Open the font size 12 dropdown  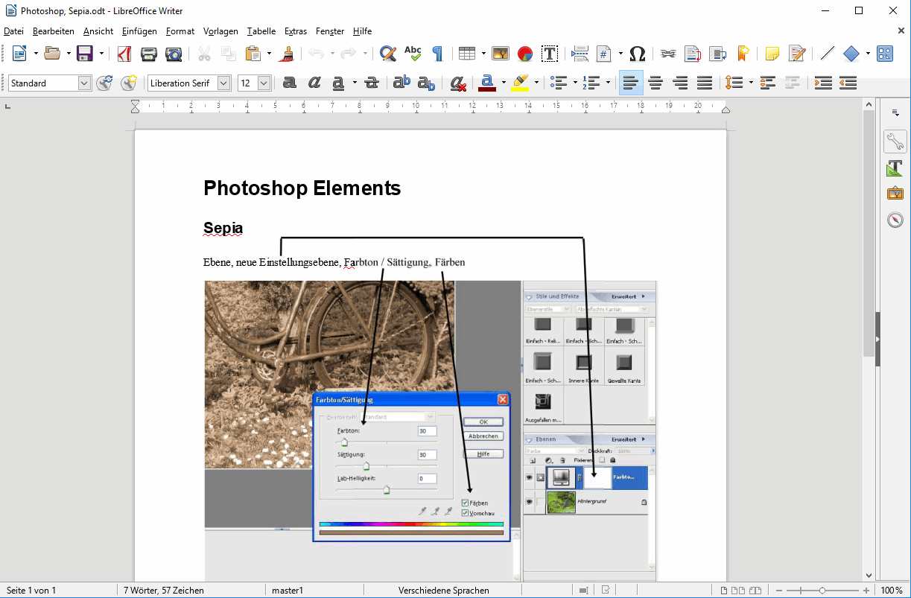click(x=264, y=83)
